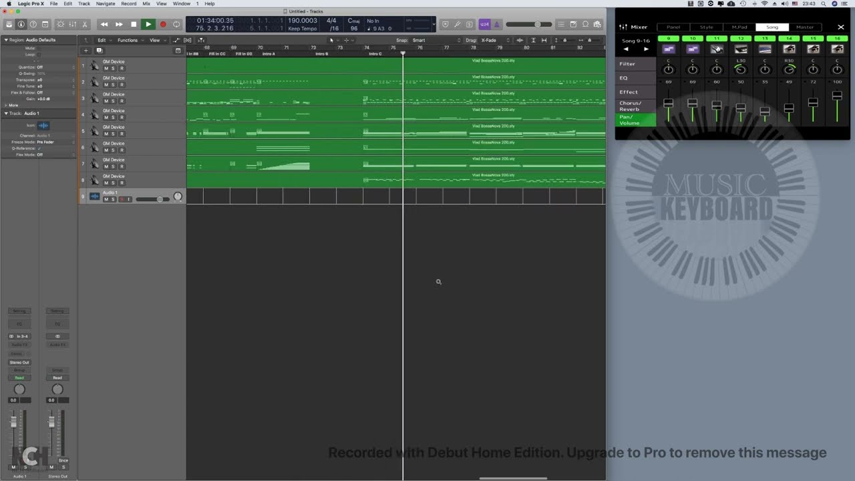Screen dimensions: 855x481
Task: Mute track 1 GM Device
Action: (x=106, y=68)
